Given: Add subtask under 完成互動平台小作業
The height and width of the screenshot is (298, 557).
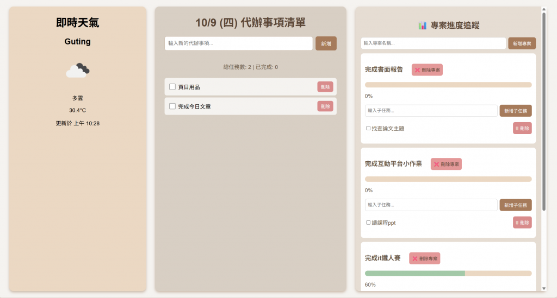Looking at the screenshot, I should pos(516,205).
